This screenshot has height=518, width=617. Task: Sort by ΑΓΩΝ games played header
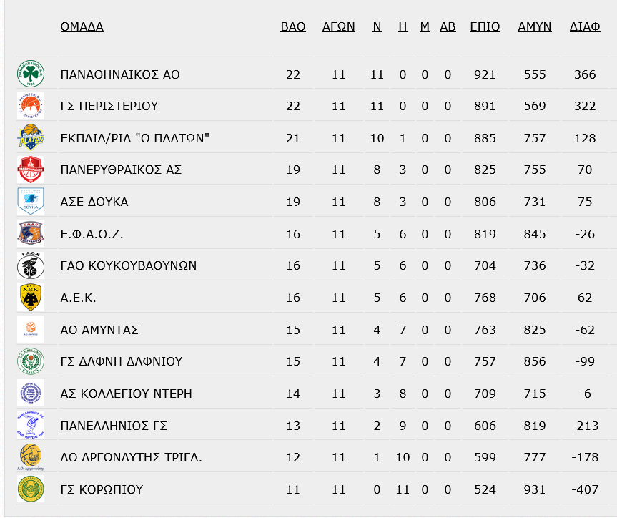pyautogui.click(x=338, y=26)
